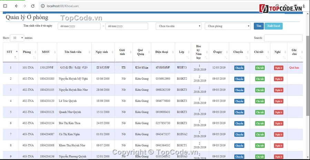Select the red 'Quá hạn' note

(294, 68)
